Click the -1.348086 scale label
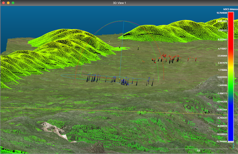This screenshot has width=238, height=154. pyautogui.click(x=222, y=85)
